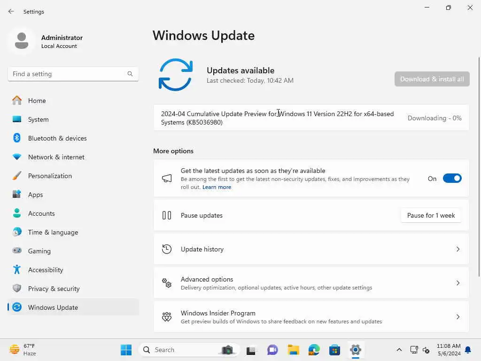Click the pause bars icon

167,215
